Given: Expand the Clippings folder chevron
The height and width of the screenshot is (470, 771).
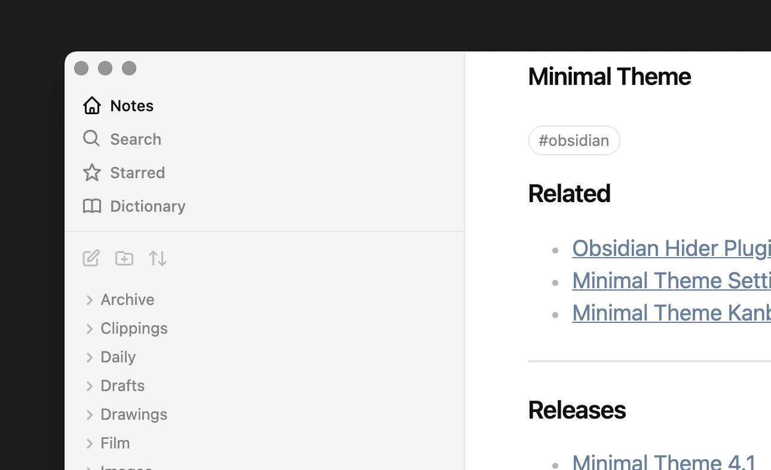Looking at the screenshot, I should point(89,328).
